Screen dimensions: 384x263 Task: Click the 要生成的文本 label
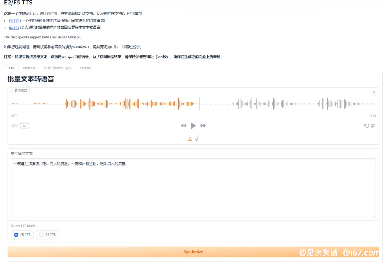click(21, 154)
